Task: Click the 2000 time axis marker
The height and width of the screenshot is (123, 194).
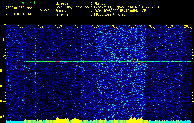Action: pos(188,26)
